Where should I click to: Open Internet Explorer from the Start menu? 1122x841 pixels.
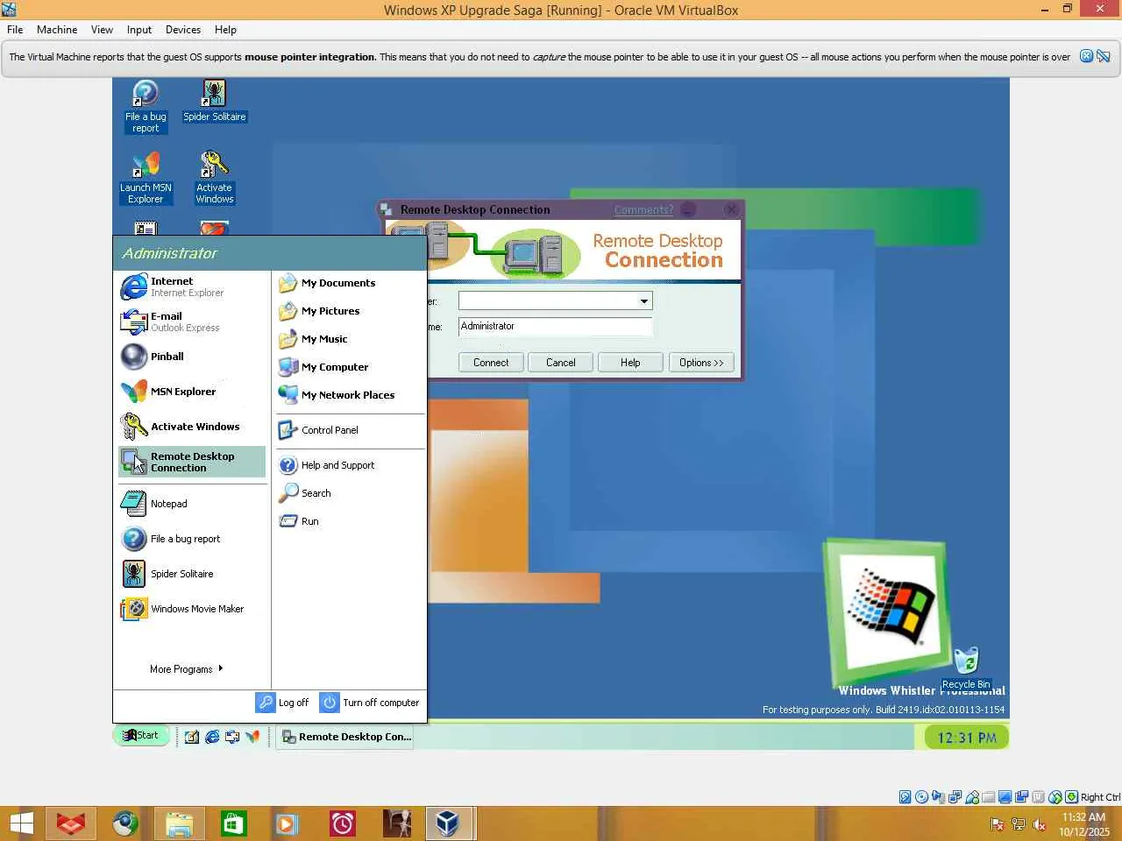point(191,286)
